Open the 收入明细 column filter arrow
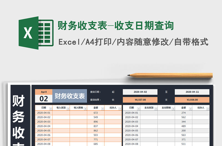This screenshot has width=222, height=146. [x=85, y=109]
